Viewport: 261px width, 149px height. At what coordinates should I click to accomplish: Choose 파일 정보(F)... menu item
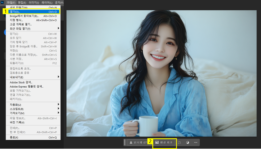tap(33, 119)
